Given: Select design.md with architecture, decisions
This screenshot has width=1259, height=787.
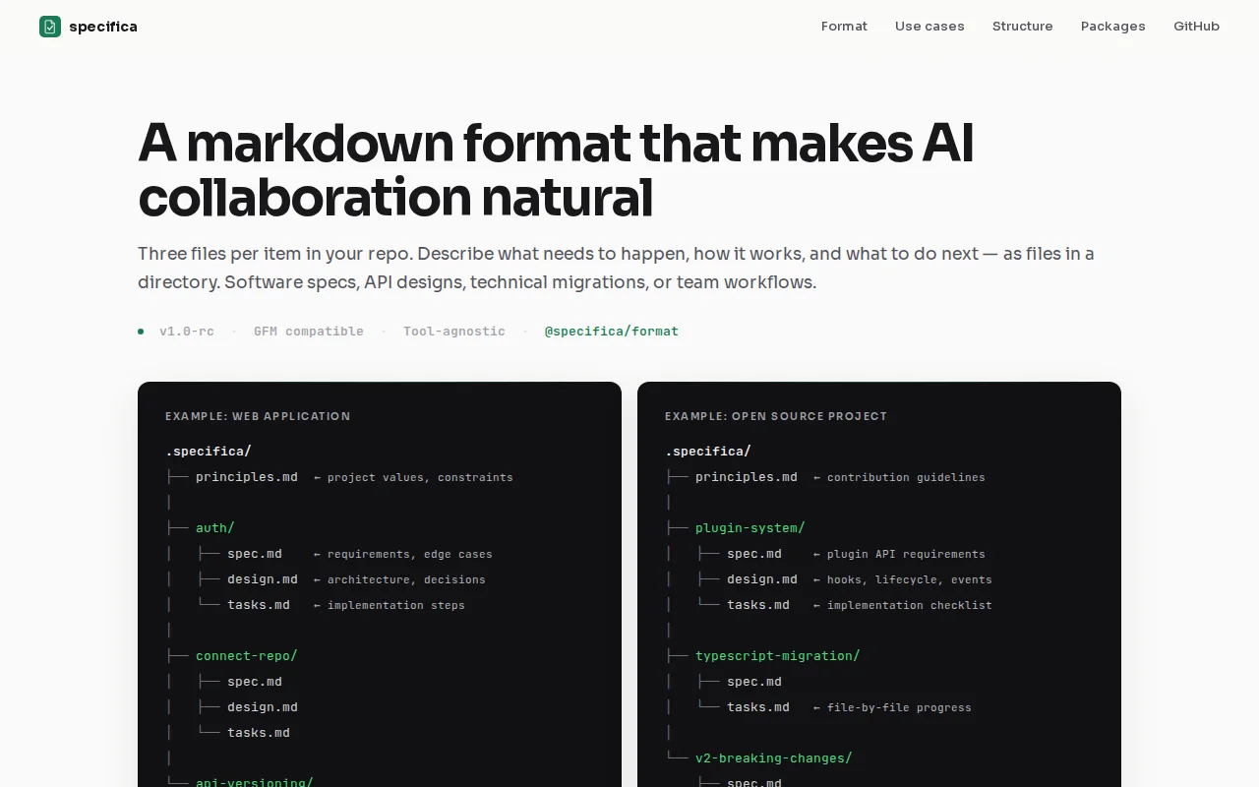Looking at the screenshot, I should click(263, 579).
